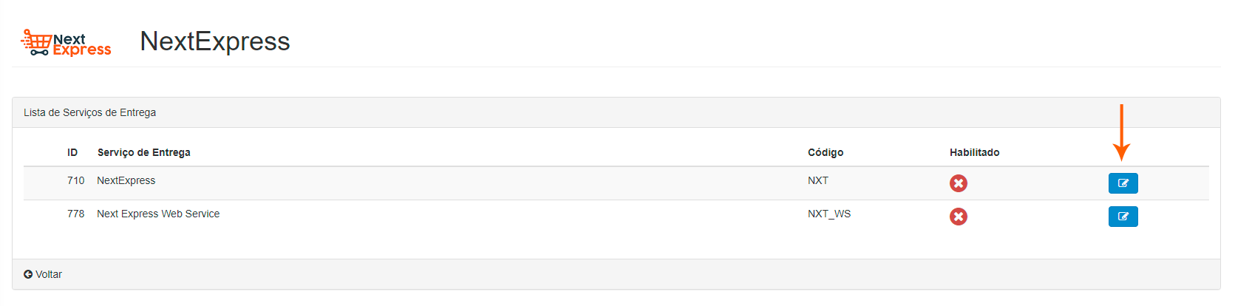The image size is (1235, 306).
Task: Click the ID 778 cell
Action: [75, 214]
